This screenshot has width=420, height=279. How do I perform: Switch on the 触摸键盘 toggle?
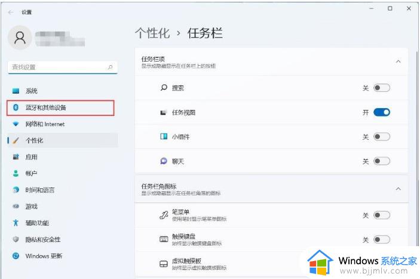tap(382, 240)
